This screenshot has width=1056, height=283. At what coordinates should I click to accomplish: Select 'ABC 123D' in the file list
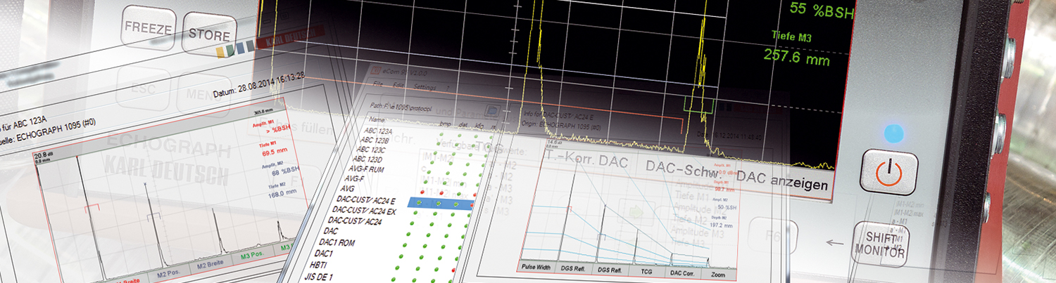tap(366, 159)
